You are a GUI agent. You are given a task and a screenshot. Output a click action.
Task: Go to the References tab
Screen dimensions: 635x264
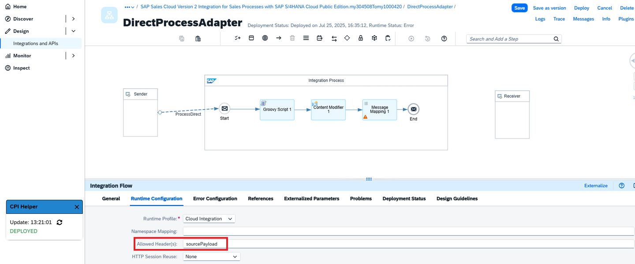click(x=261, y=199)
